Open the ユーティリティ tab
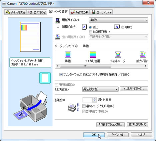Screen dimensions: 156x141 [101, 12]
